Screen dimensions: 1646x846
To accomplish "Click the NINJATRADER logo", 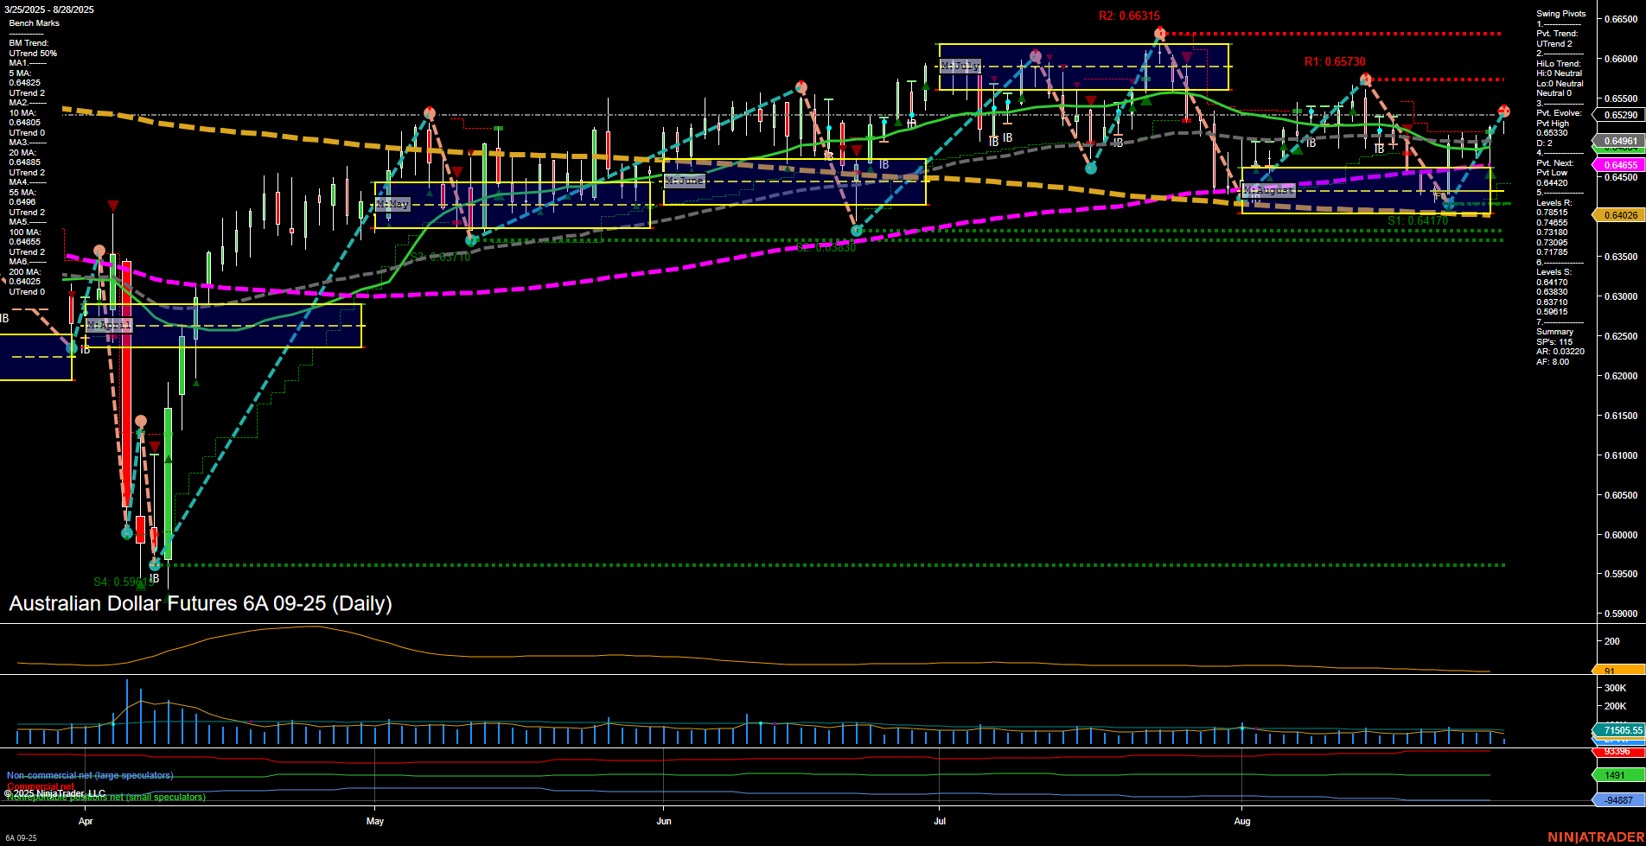I will [x=1596, y=837].
